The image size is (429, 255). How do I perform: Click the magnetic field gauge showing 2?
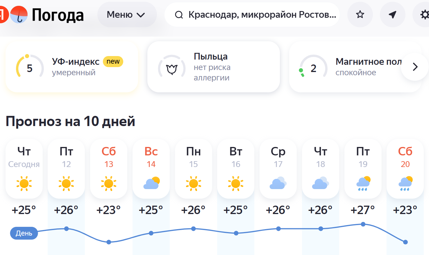pos(313,67)
